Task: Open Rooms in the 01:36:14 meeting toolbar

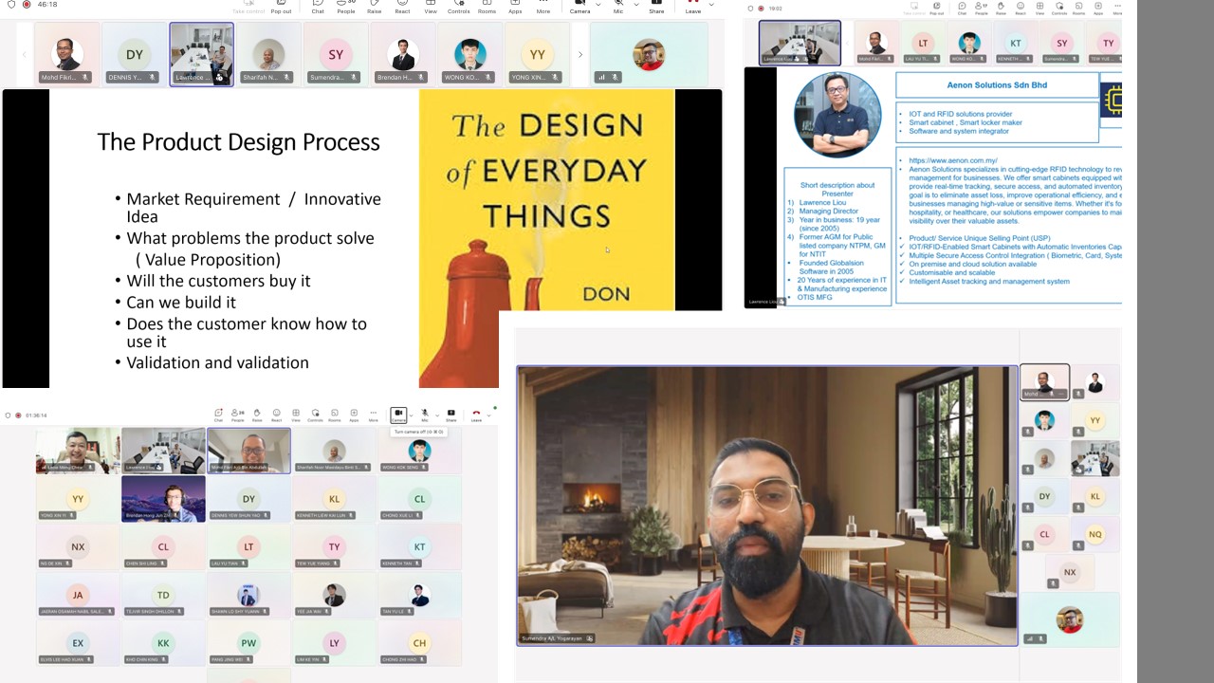Action: [334, 415]
